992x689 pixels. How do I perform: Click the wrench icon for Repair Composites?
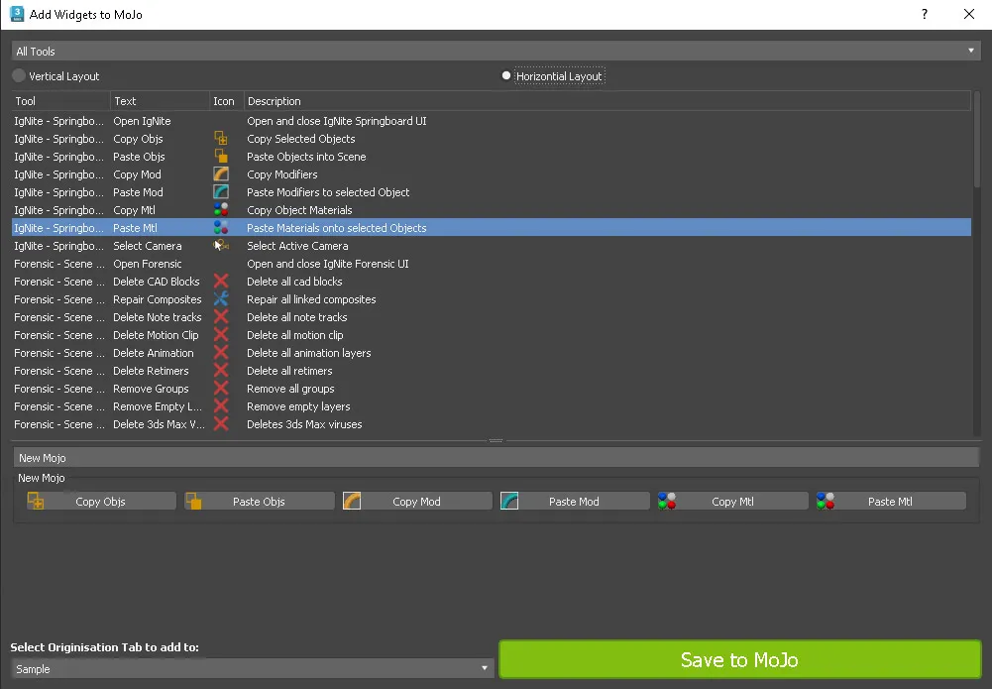pos(221,298)
